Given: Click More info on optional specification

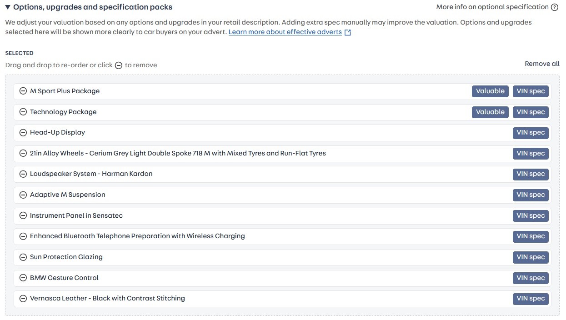Looking at the screenshot, I should tap(492, 7).
